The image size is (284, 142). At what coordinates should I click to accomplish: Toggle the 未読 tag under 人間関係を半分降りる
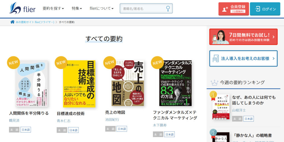point(14,130)
